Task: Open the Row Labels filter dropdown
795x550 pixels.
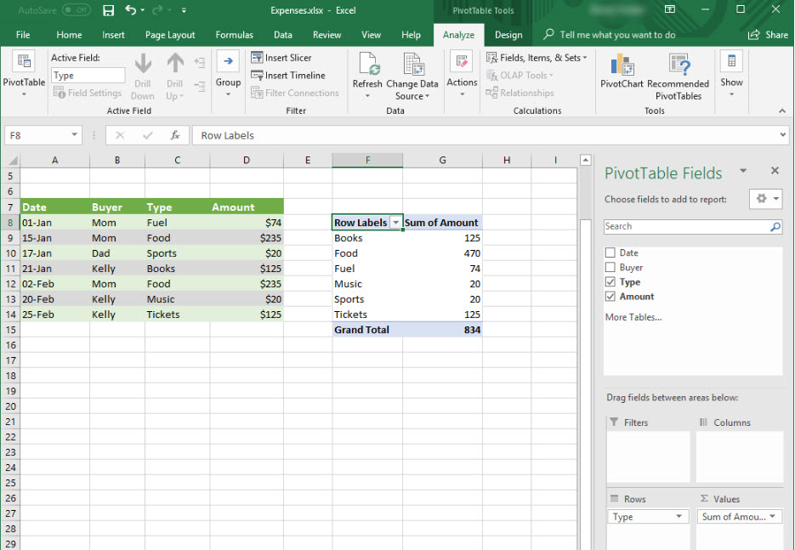Action: coord(395,223)
